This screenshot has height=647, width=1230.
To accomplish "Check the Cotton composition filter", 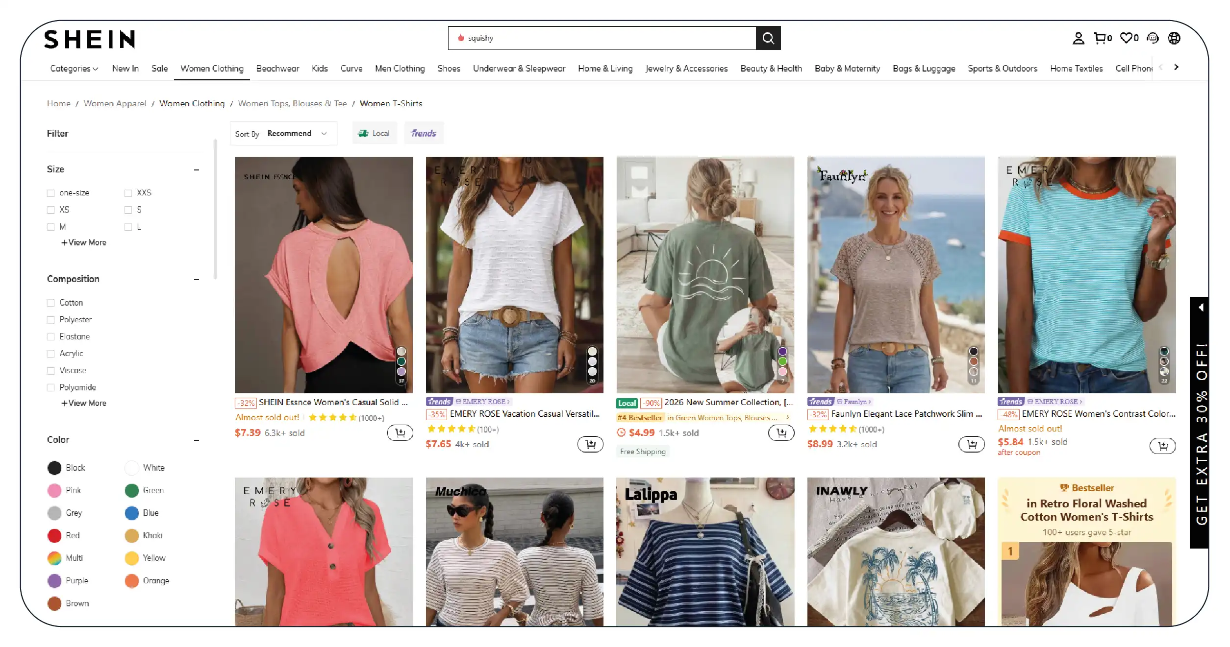I will [x=50, y=303].
